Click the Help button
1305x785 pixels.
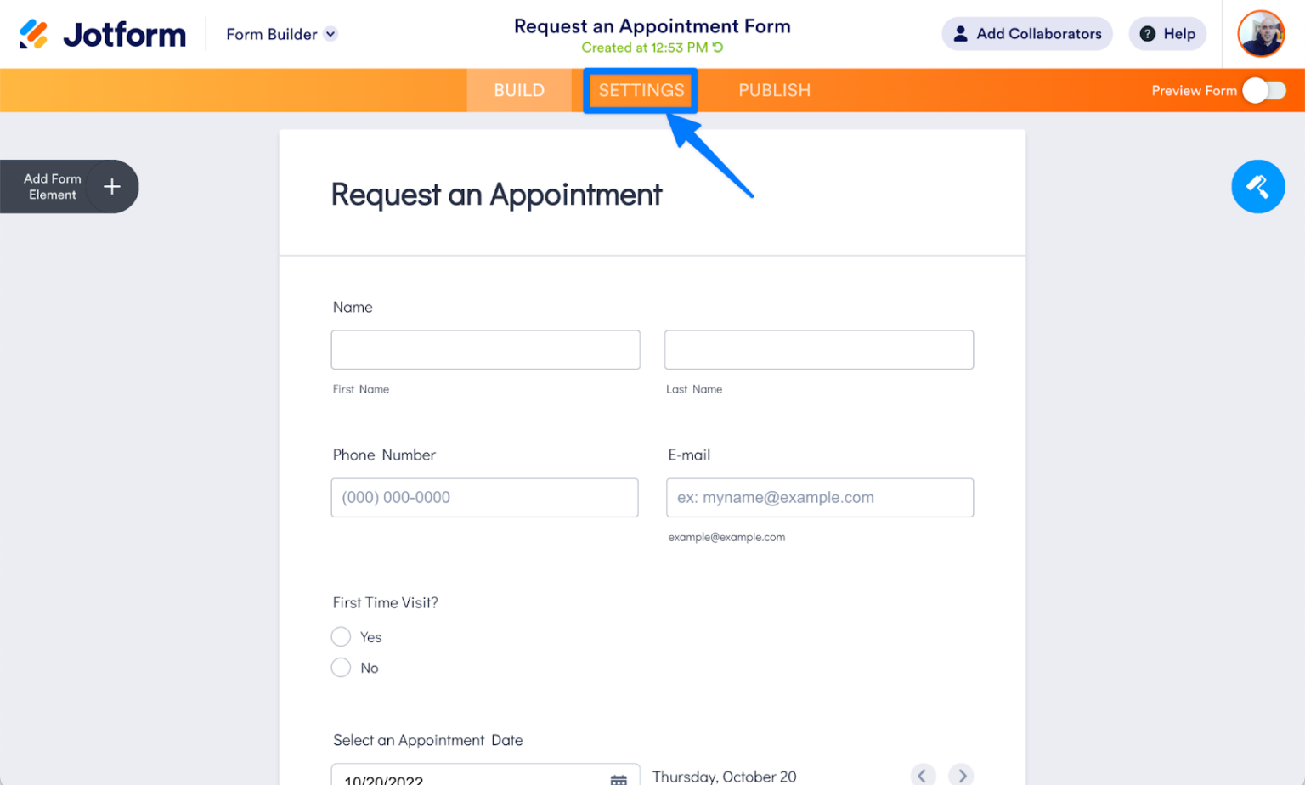(x=1167, y=34)
